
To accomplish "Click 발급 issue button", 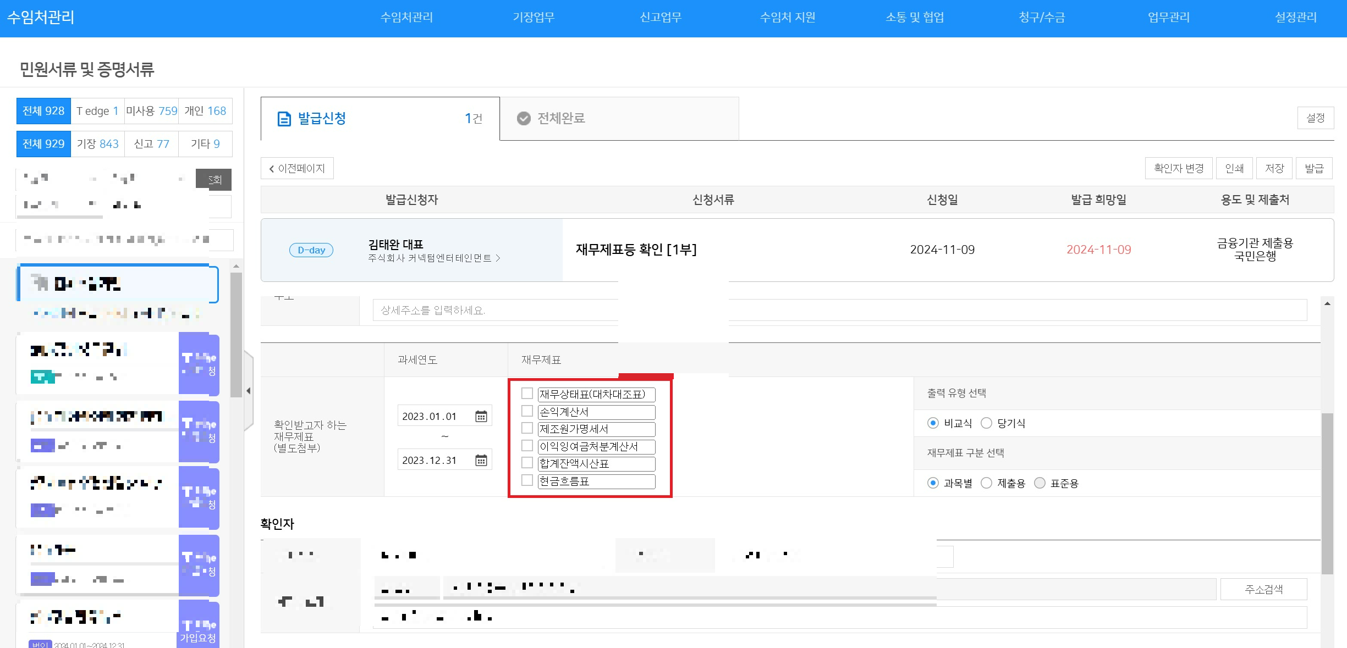I will point(1314,169).
